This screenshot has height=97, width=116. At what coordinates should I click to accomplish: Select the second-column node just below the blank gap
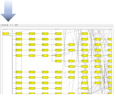19,72
